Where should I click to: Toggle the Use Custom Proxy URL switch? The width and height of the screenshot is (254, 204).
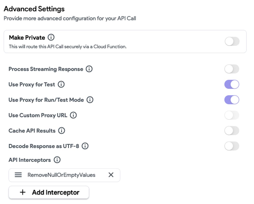click(x=232, y=115)
